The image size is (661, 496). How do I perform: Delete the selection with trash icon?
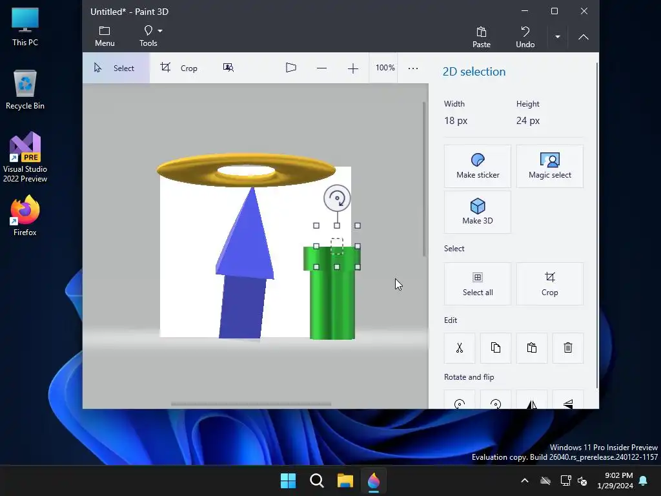568,348
